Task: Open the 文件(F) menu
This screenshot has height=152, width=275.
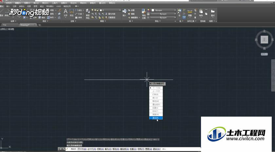Action: [x=9, y=3]
